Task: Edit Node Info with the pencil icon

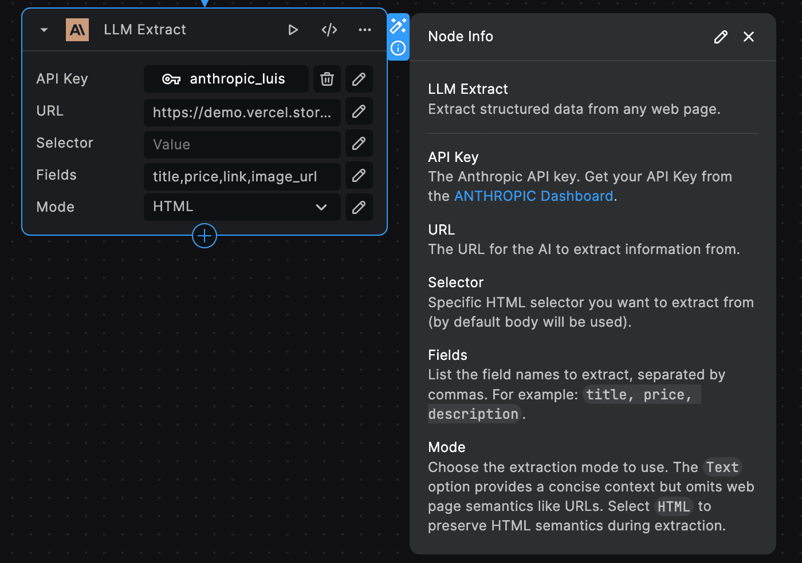Action: [x=721, y=37]
